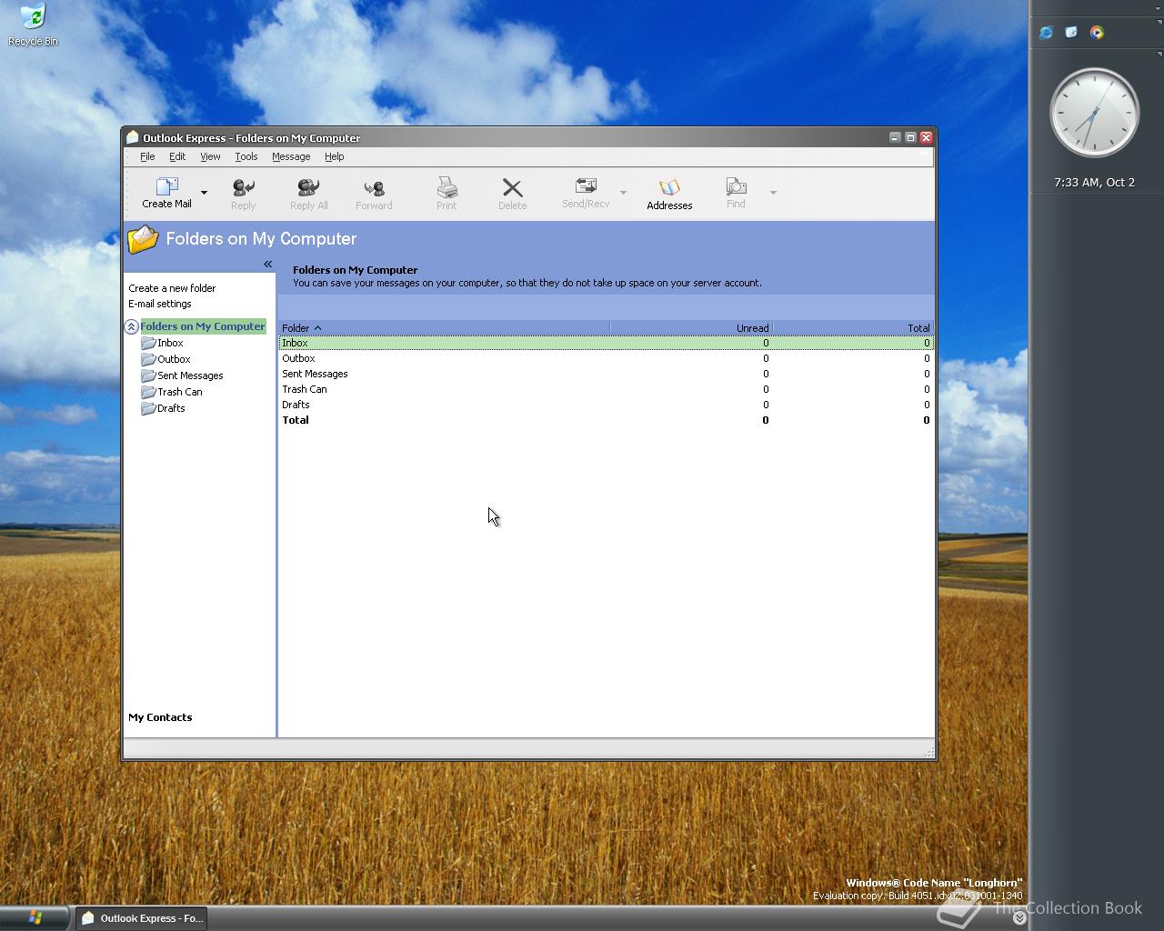Open the Message menu

[291, 156]
